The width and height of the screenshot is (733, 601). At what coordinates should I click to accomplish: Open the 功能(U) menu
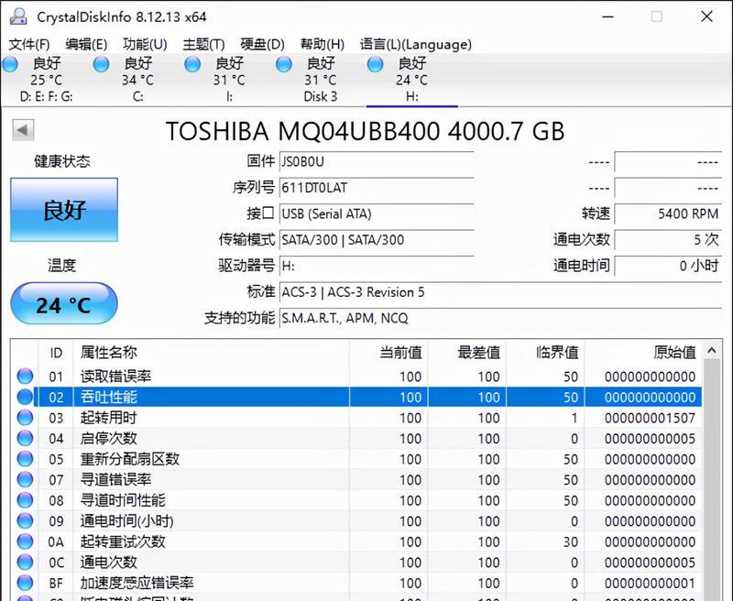(145, 44)
